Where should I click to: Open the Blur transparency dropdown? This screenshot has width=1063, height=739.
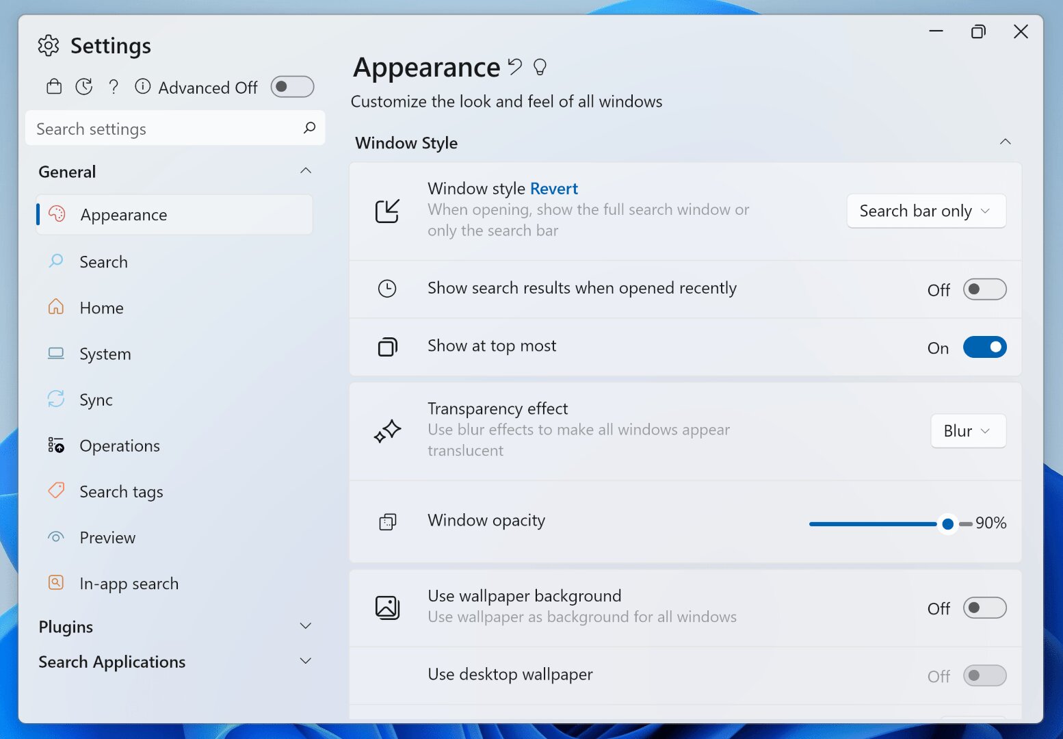(x=968, y=431)
